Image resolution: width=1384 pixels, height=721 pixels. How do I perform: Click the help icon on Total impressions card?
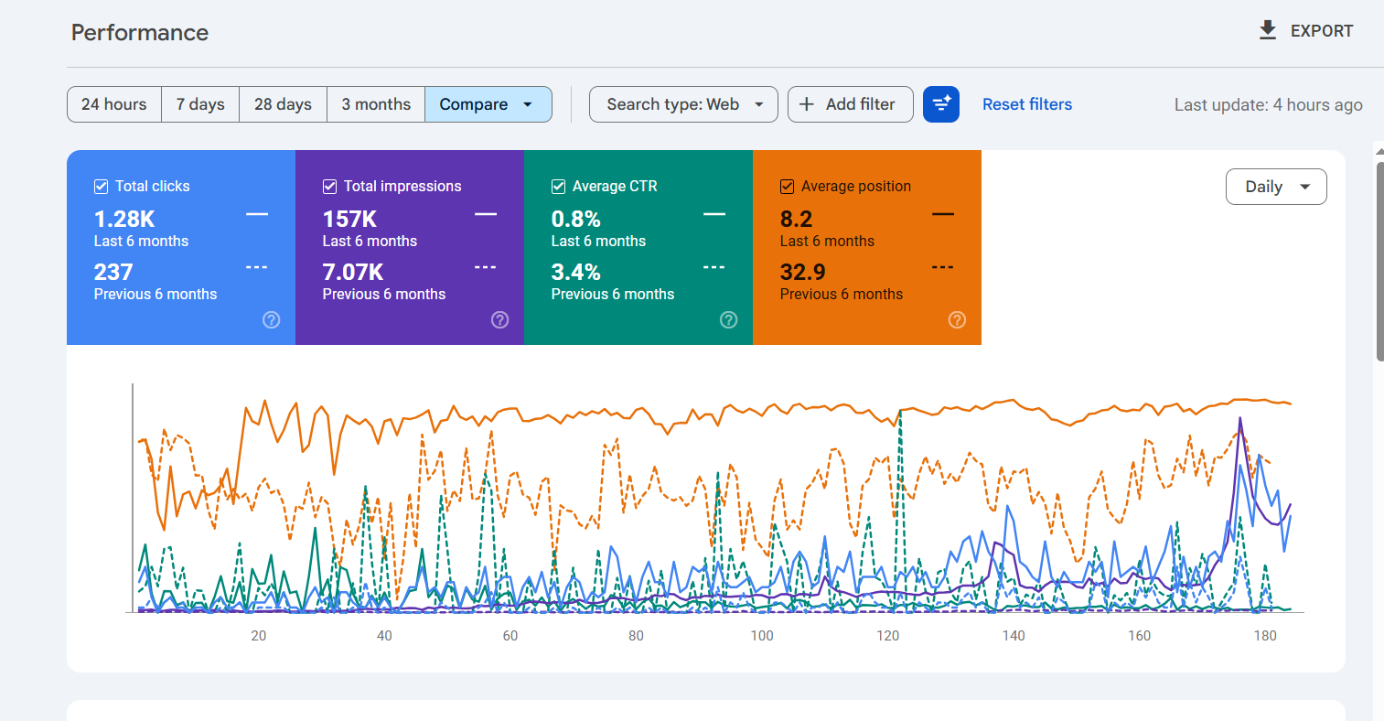point(500,320)
